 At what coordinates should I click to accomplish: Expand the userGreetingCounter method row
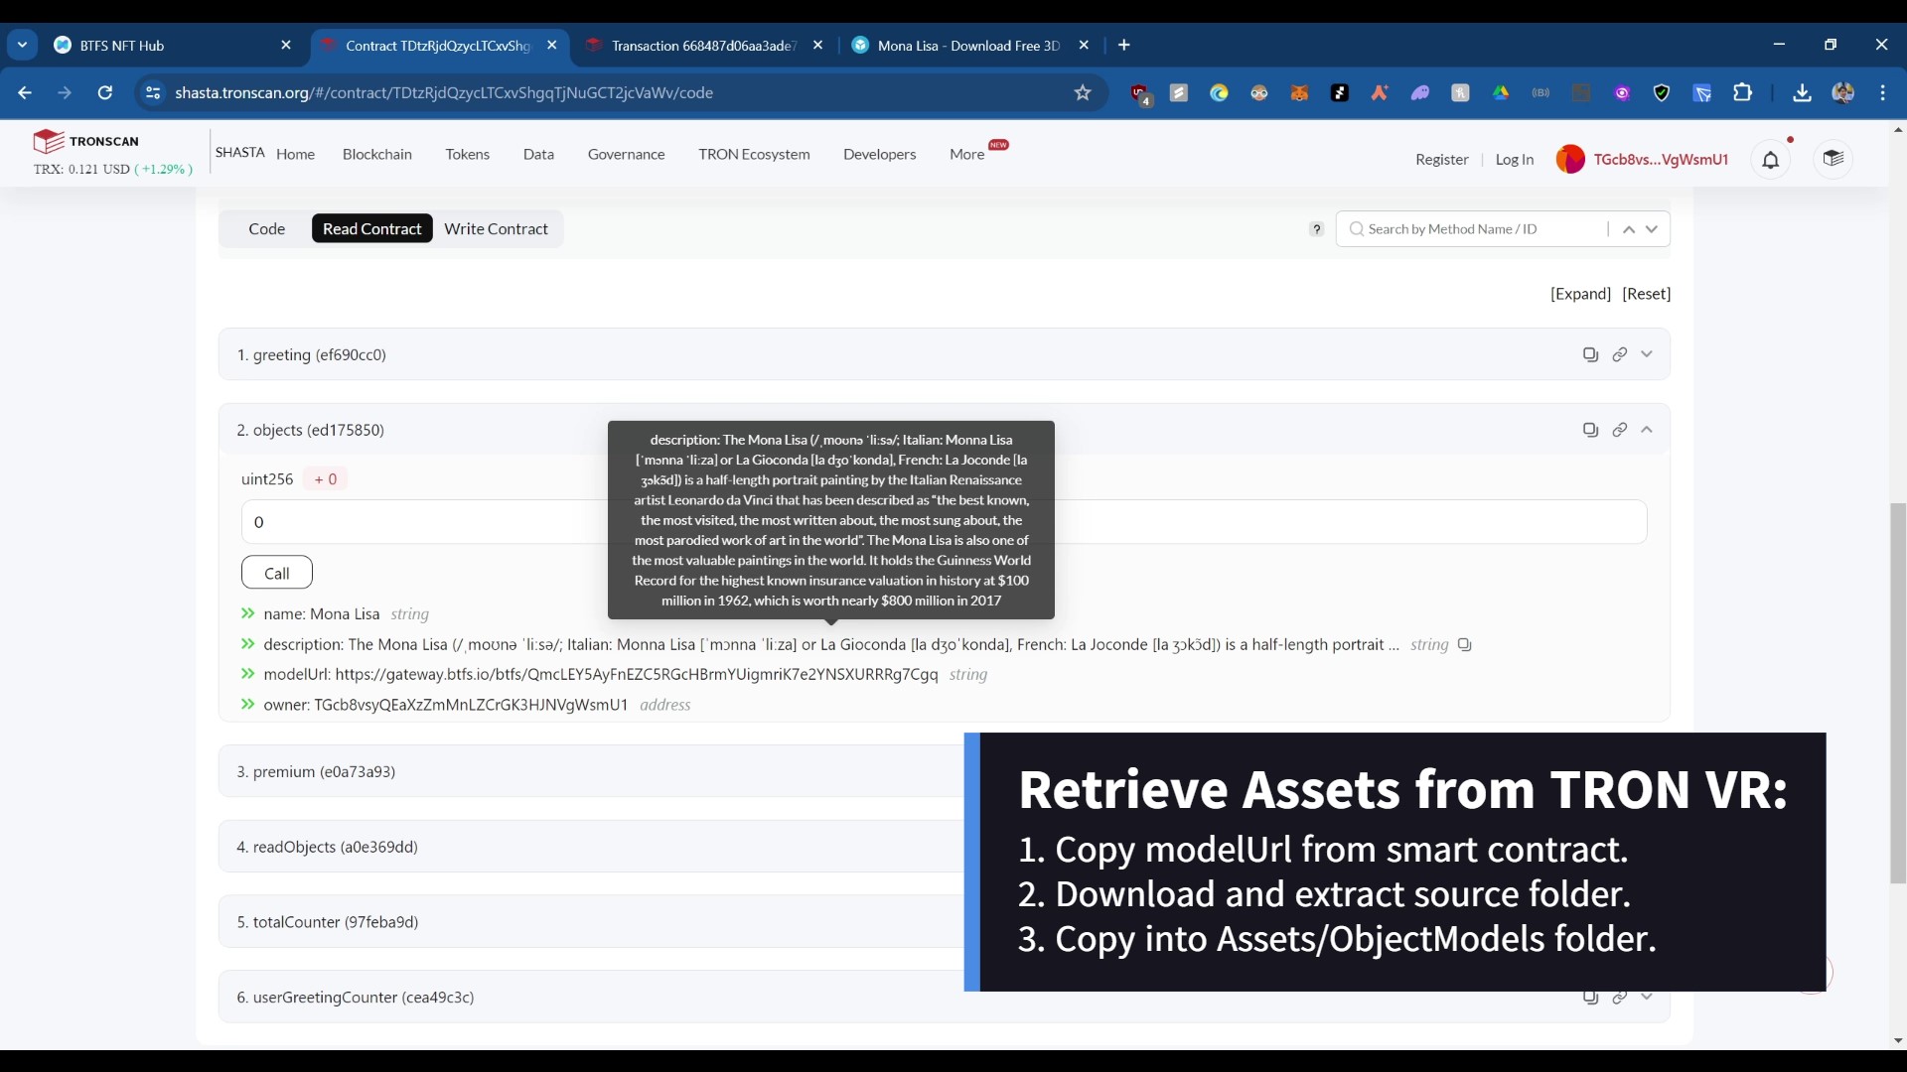1647,997
